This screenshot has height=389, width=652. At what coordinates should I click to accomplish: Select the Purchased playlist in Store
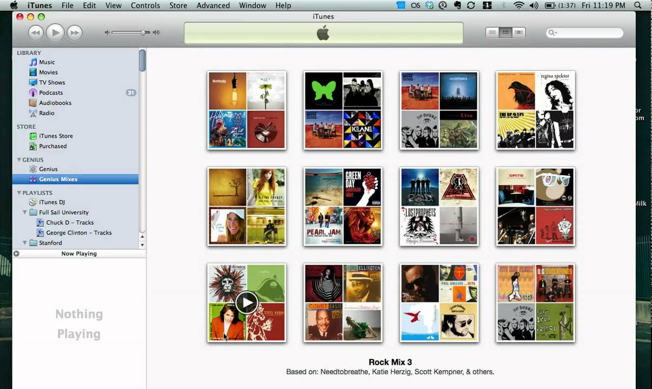[x=52, y=146]
